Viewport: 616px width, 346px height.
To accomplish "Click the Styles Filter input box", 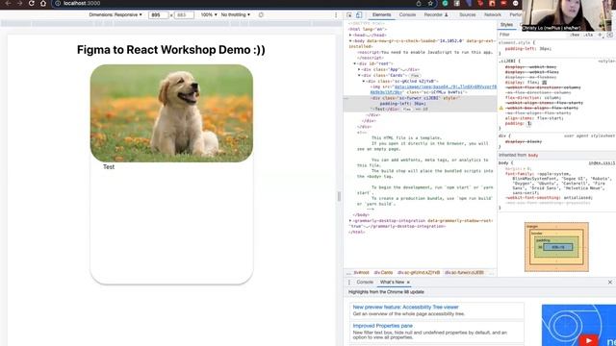I will coord(532,35).
